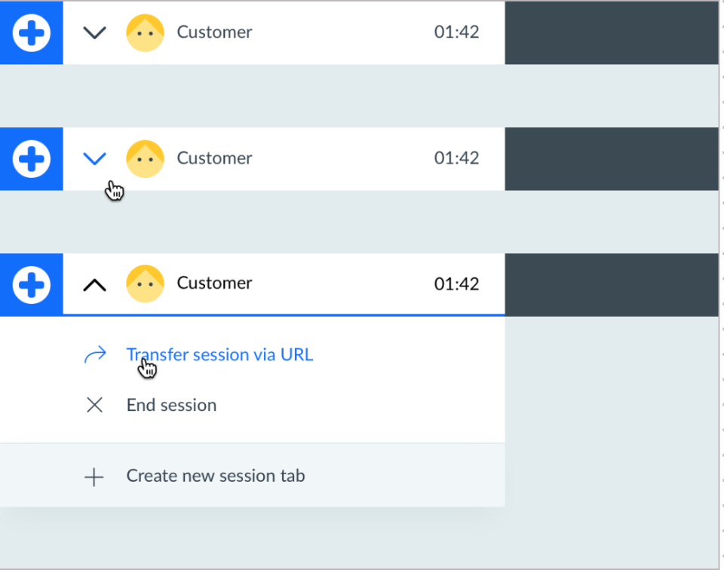Viewport: 724px width, 570px height.
Task: Click the customer avatar in the top row
Action: (x=145, y=32)
